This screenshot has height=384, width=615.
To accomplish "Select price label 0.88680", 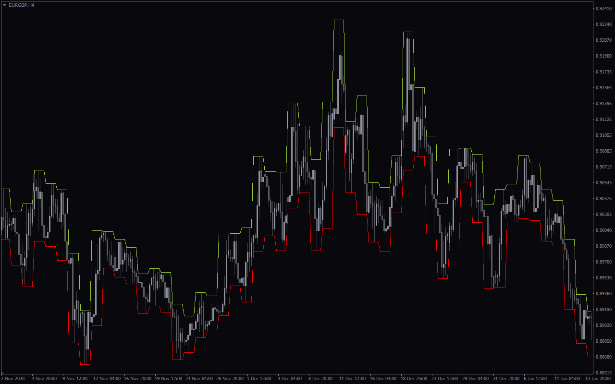I will [x=603, y=357].
